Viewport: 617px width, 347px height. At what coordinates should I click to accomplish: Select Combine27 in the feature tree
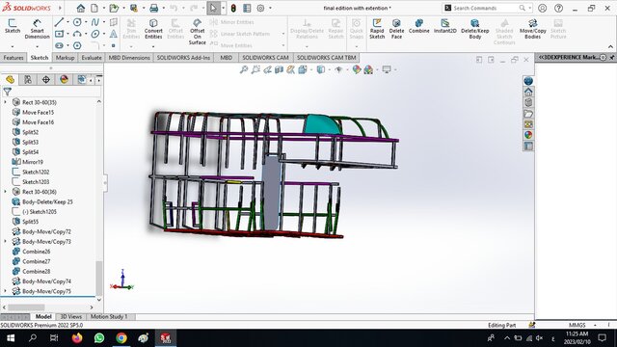37,261
